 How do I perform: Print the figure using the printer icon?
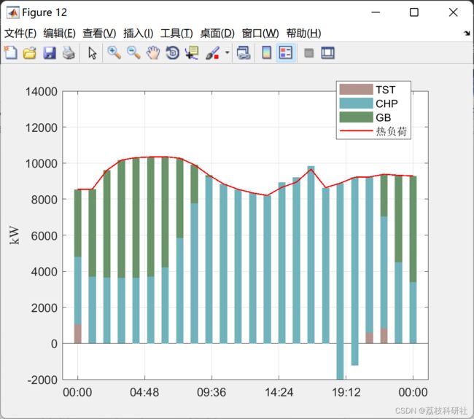(69, 53)
